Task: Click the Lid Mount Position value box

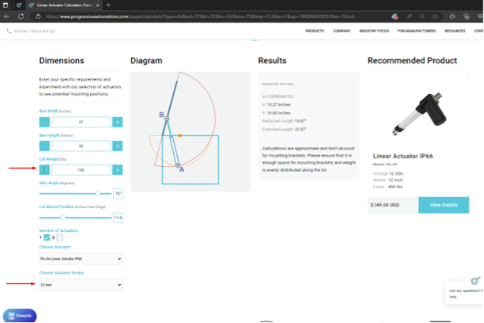Action: click(118, 217)
